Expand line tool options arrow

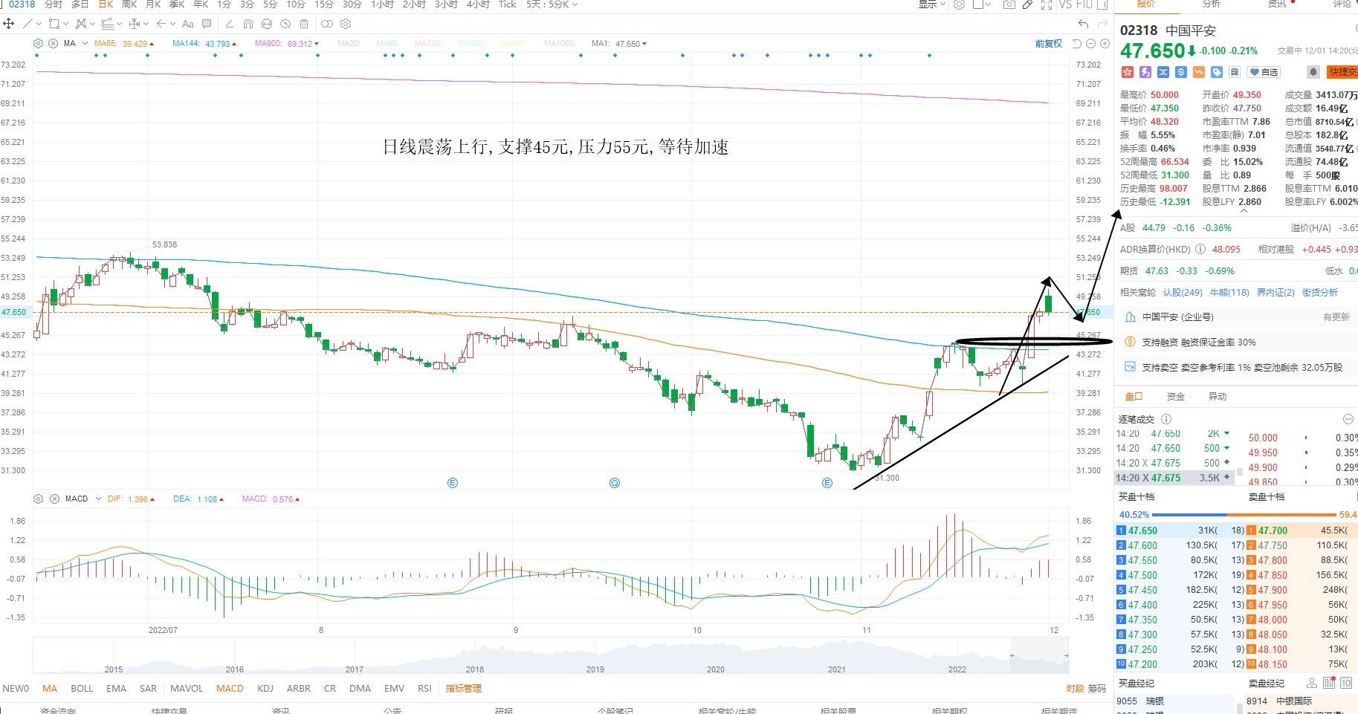click(39, 24)
